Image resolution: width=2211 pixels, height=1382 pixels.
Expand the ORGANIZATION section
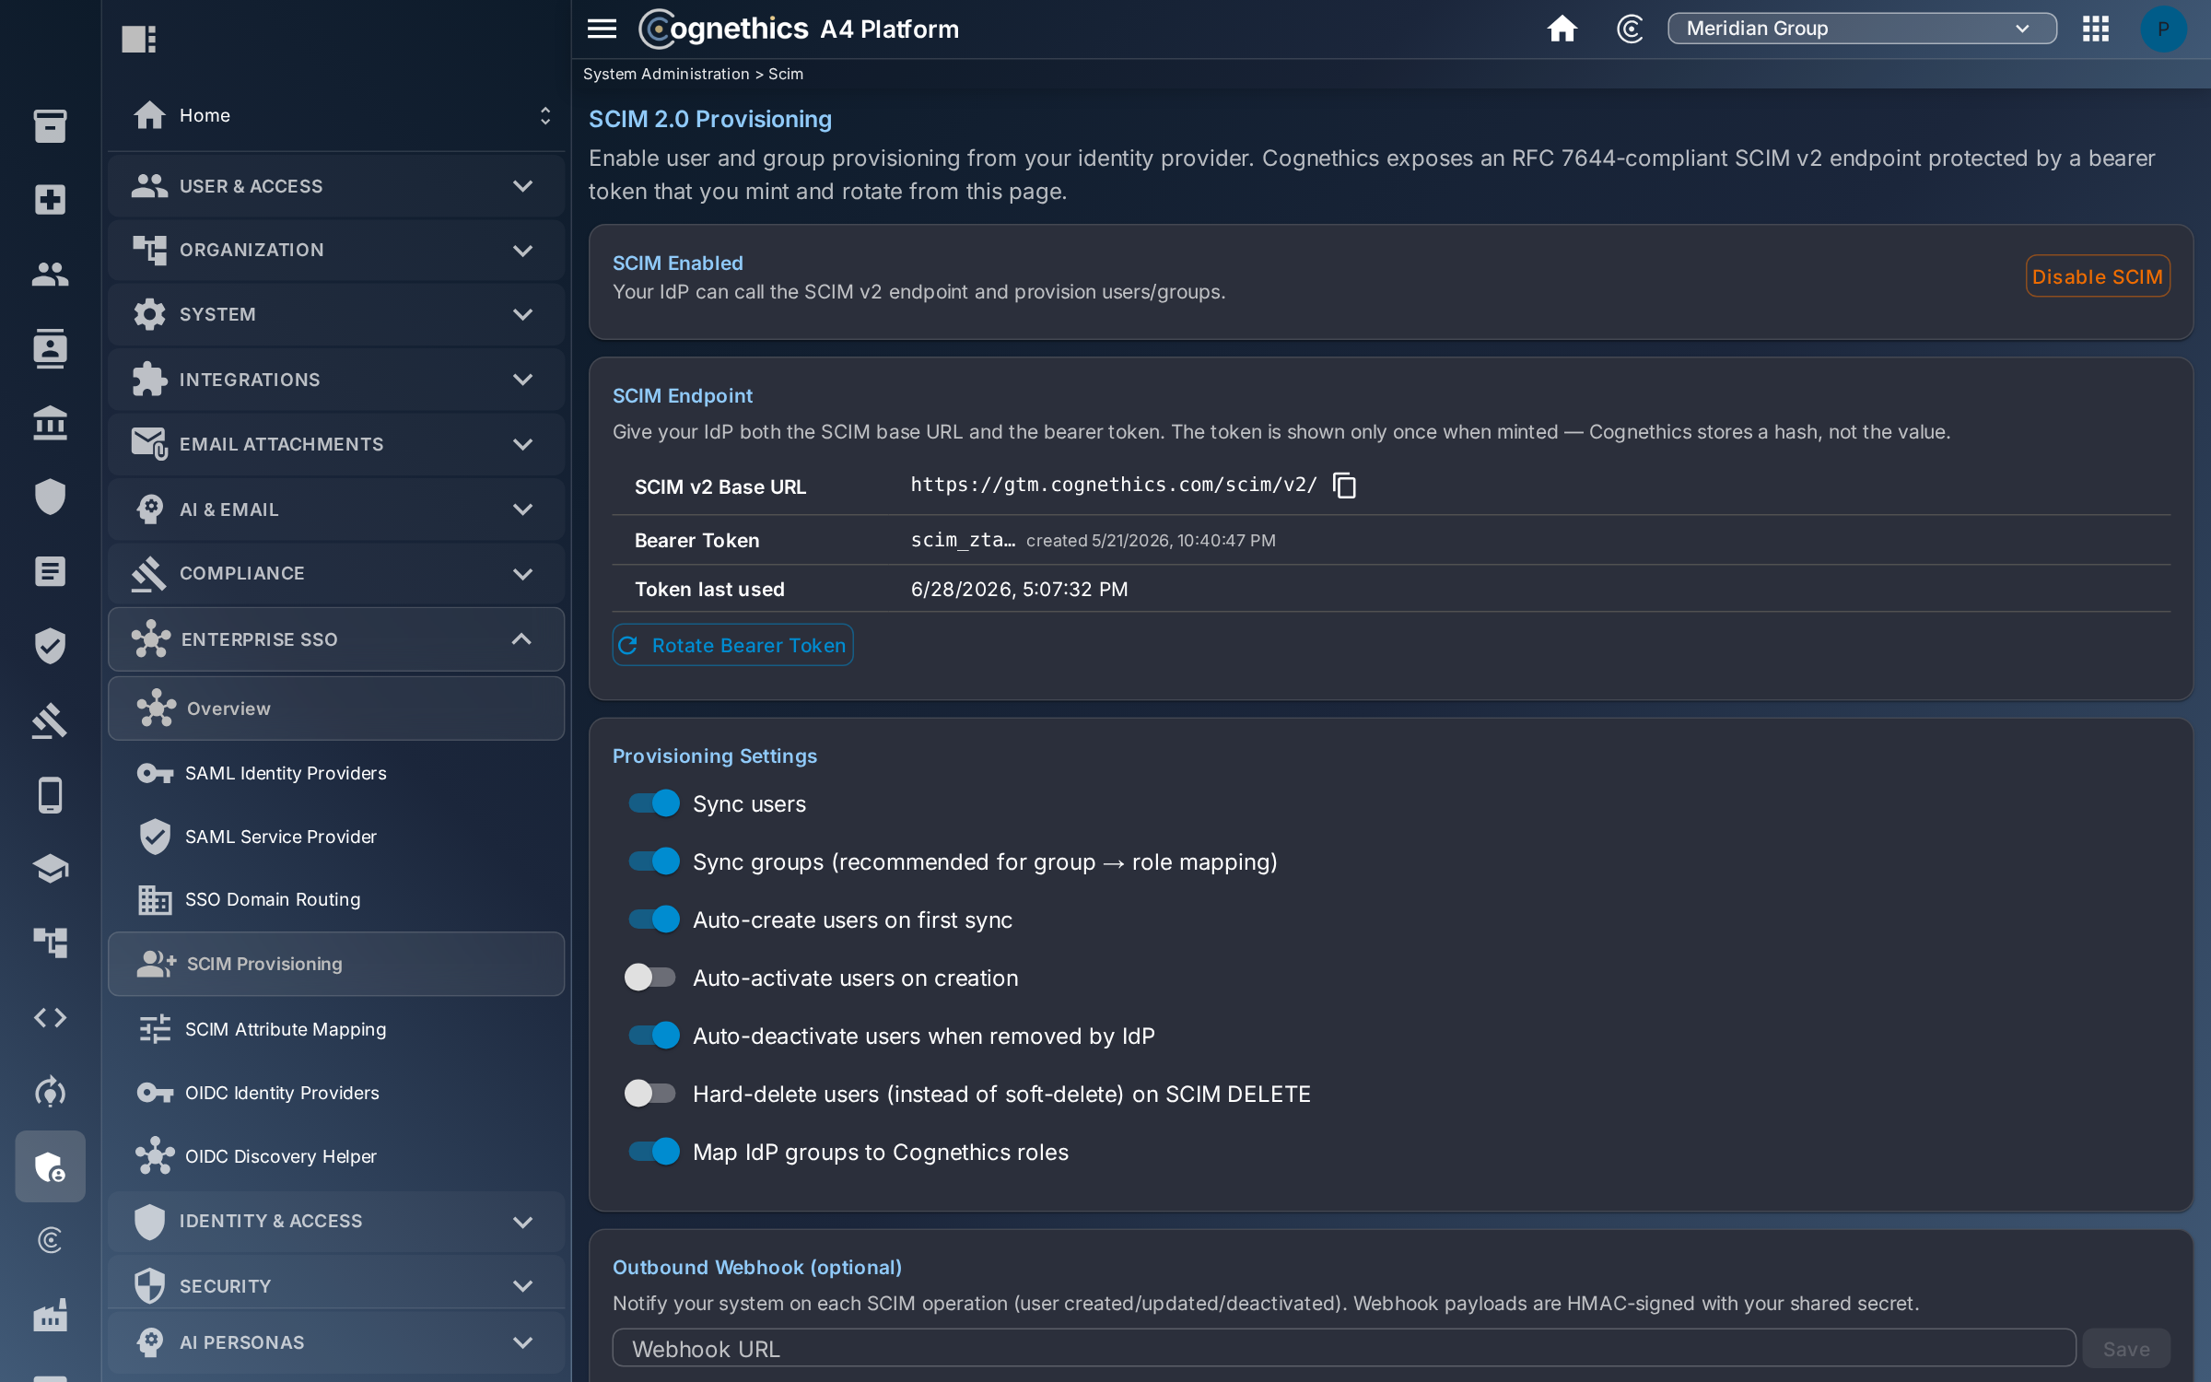click(x=336, y=250)
